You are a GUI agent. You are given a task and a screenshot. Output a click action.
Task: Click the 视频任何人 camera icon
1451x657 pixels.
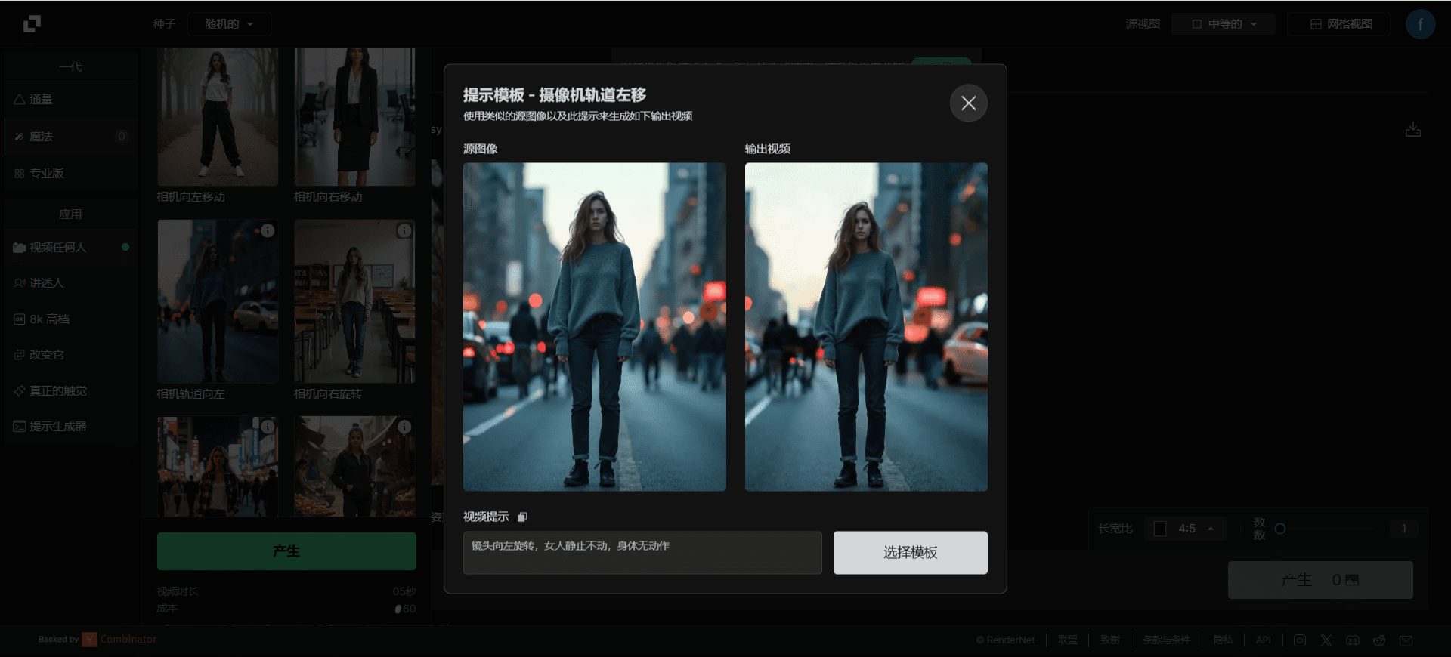pyautogui.click(x=19, y=248)
